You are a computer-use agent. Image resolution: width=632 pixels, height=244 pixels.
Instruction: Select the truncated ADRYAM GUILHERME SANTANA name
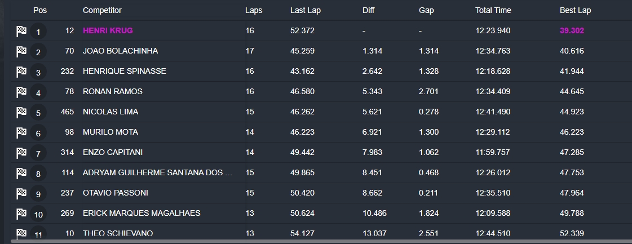click(x=158, y=173)
